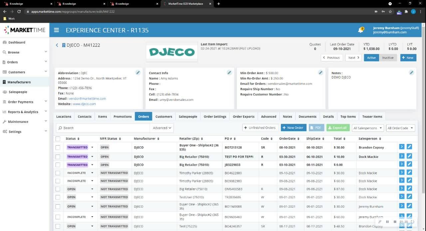Click the browser back arrow
The height and width of the screenshot is (231, 426).
5,11
